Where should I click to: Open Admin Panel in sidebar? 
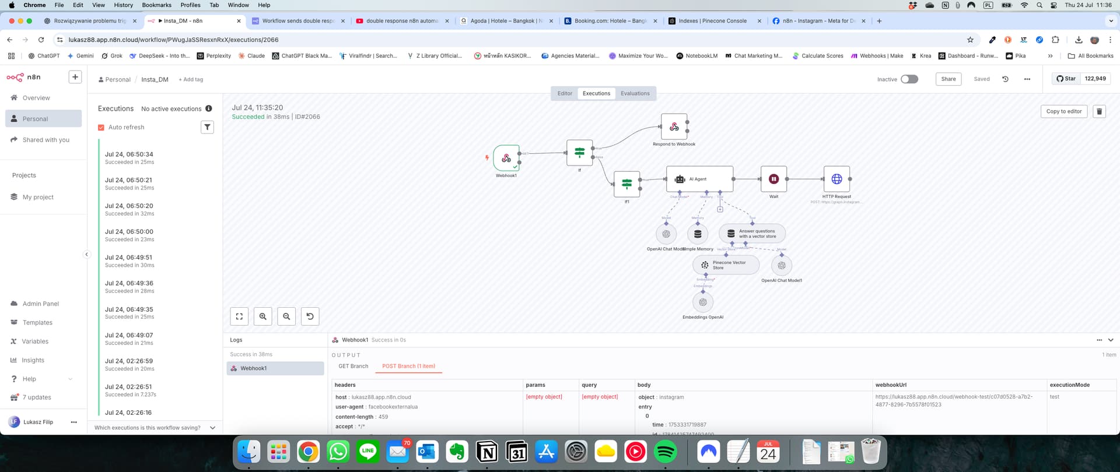point(43,304)
